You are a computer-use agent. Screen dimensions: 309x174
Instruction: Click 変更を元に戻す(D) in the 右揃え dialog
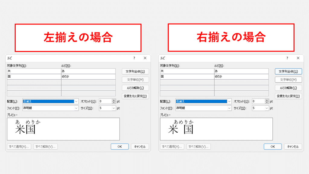tap(288, 96)
